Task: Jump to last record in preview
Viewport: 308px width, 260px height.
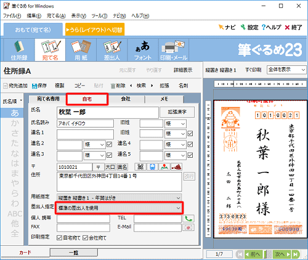Action: 296,254
